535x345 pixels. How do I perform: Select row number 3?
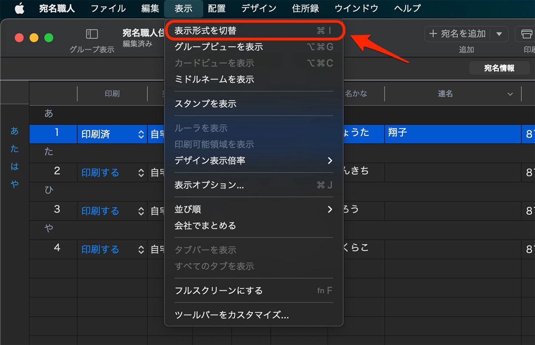pos(57,209)
